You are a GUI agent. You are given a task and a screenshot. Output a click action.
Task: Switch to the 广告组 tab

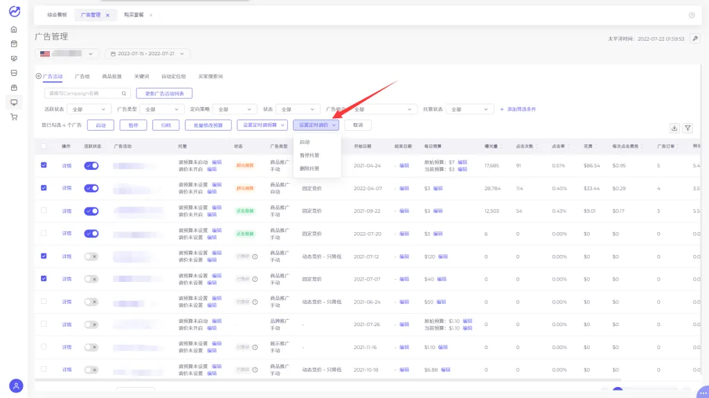click(82, 76)
